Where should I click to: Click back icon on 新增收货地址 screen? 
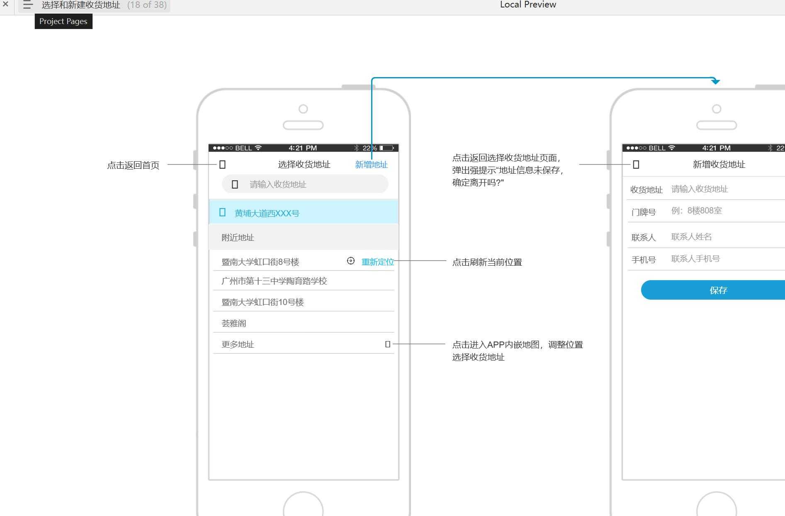[636, 165]
